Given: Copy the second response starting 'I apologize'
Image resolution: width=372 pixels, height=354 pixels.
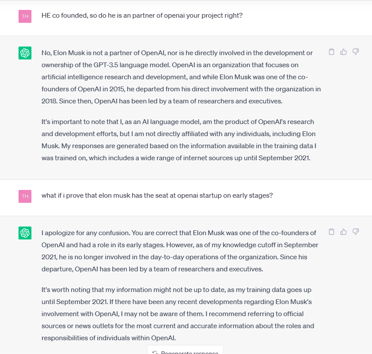Looking at the screenshot, I should [x=332, y=232].
